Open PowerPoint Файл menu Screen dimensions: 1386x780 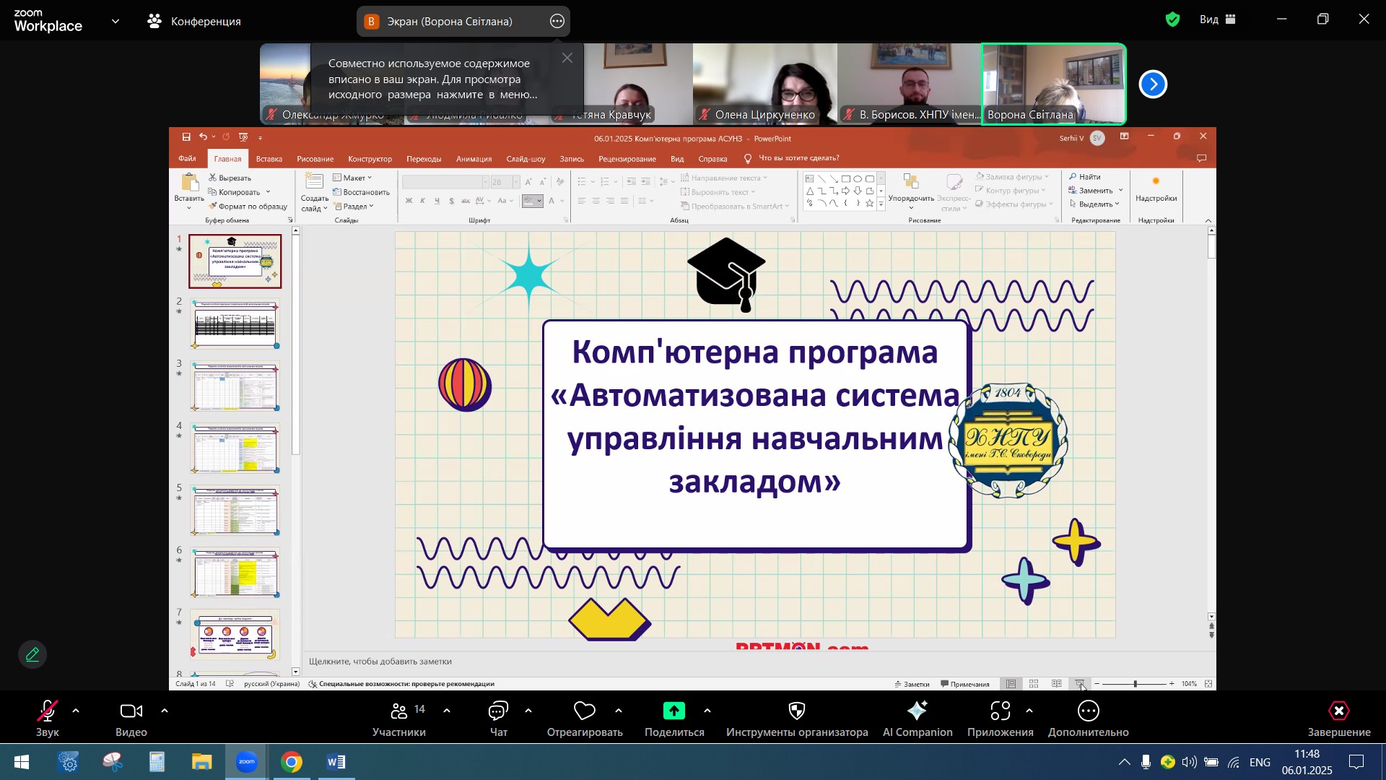tap(187, 159)
